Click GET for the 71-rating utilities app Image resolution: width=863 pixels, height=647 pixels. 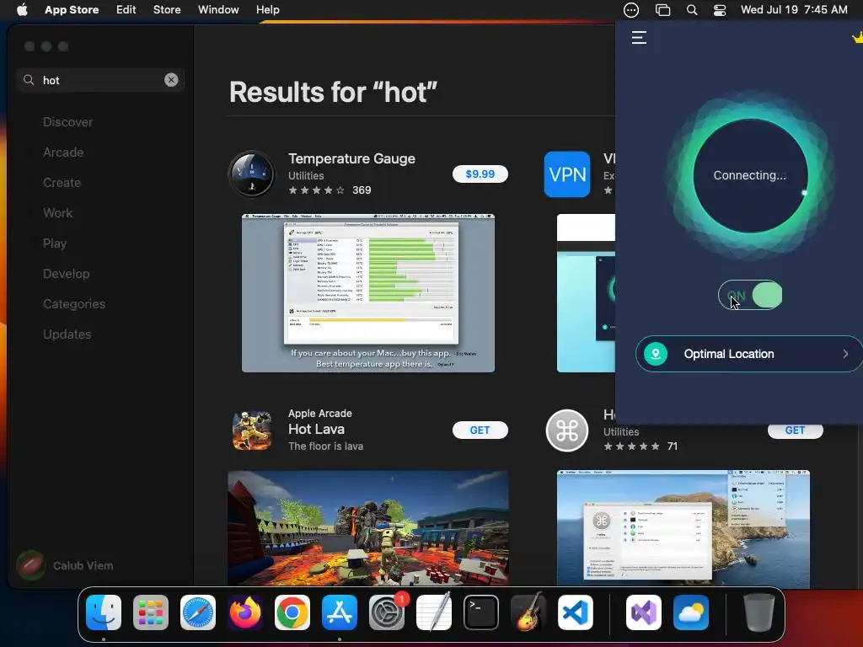point(796,431)
